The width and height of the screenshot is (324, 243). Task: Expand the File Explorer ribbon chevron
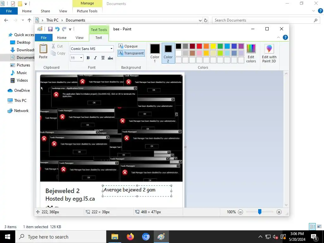coord(314,11)
